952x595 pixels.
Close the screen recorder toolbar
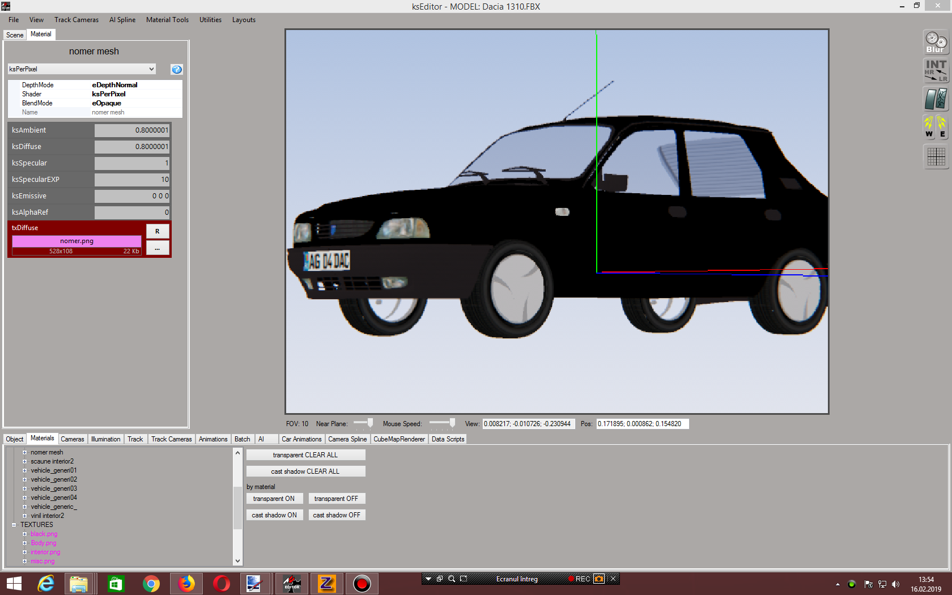pyautogui.click(x=613, y=579)
